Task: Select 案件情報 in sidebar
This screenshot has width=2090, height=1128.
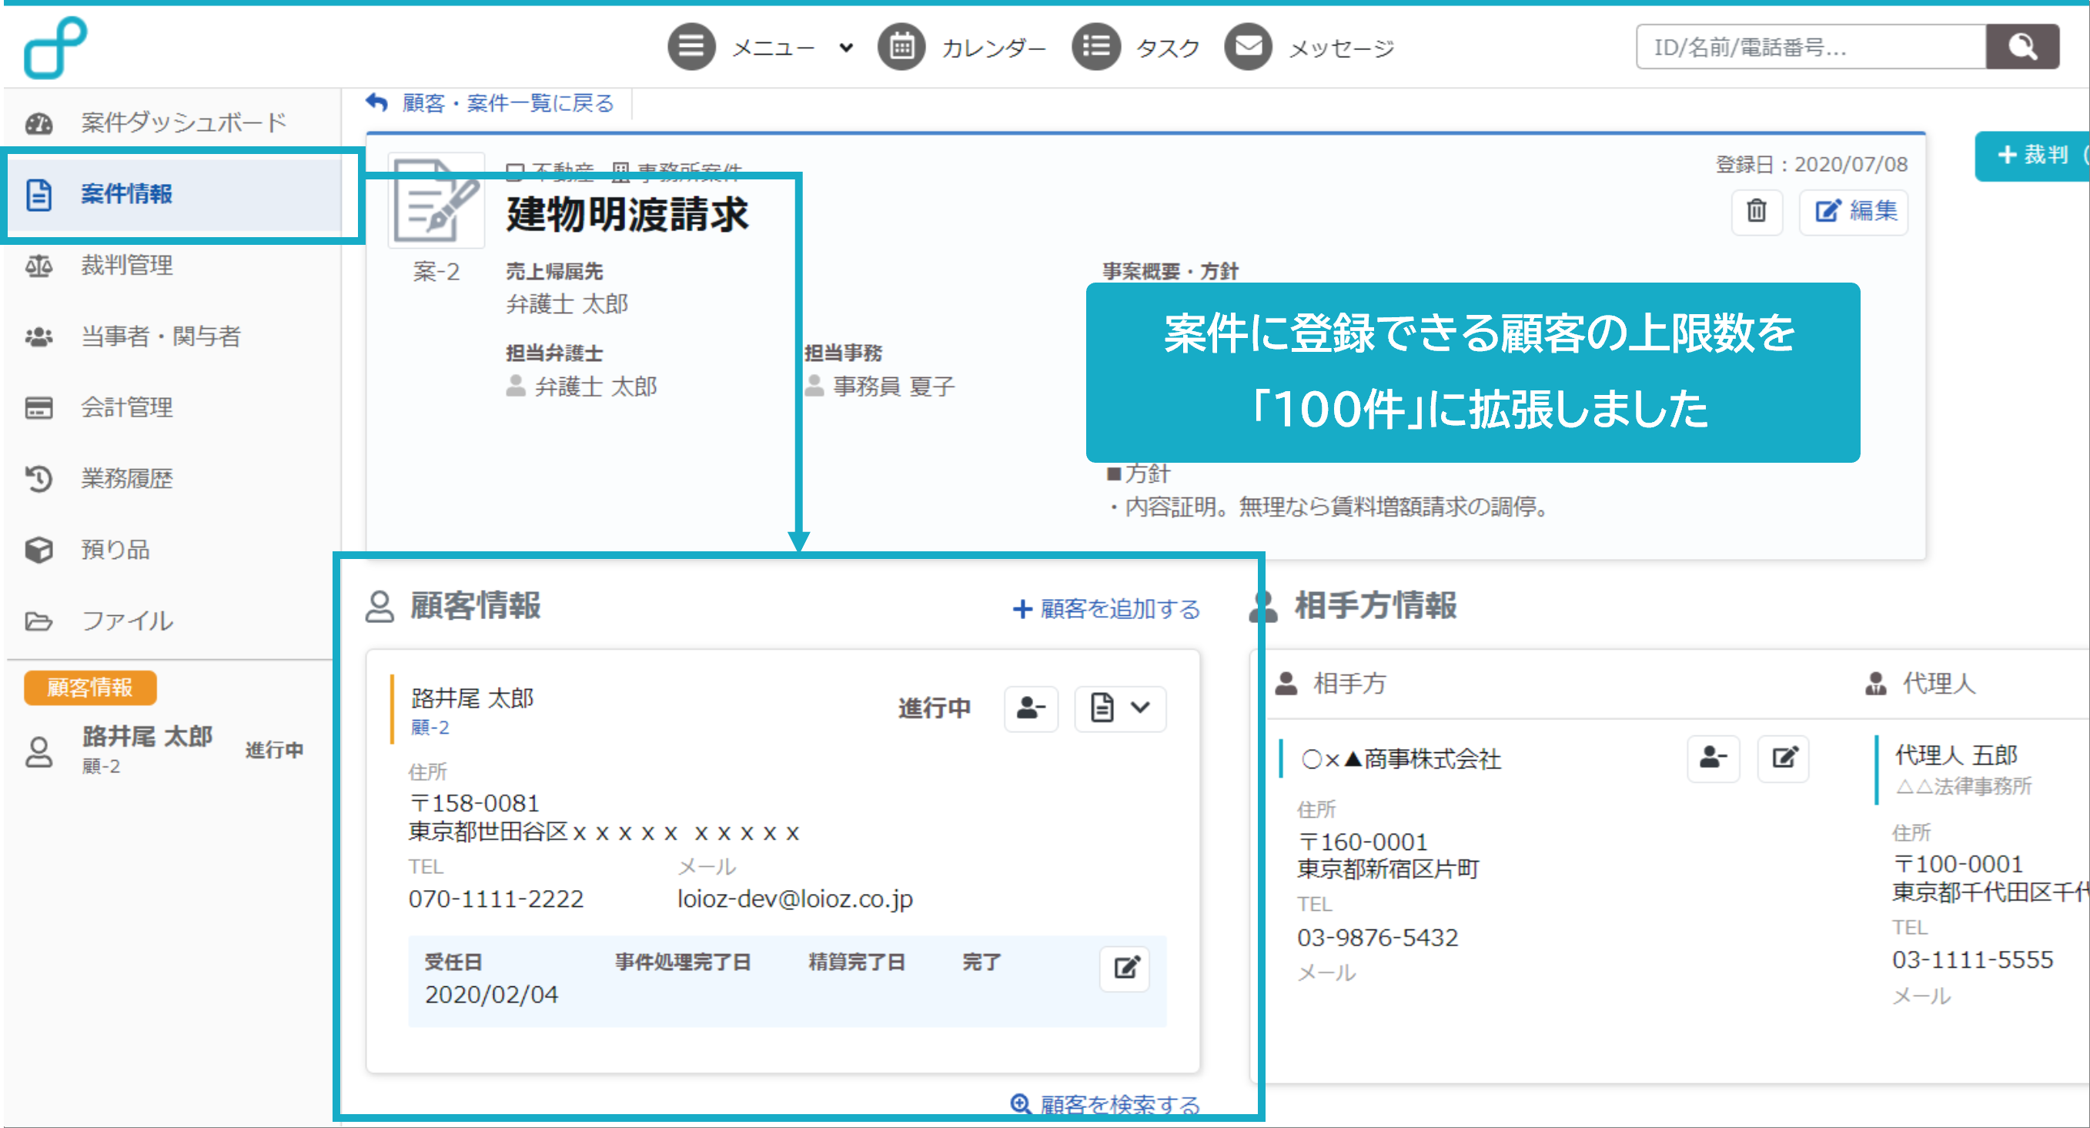Action: click(x=172, y=194)
